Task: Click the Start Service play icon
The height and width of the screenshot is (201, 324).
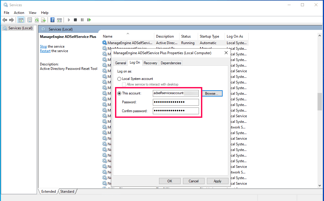Action: [x=69, y=20]
